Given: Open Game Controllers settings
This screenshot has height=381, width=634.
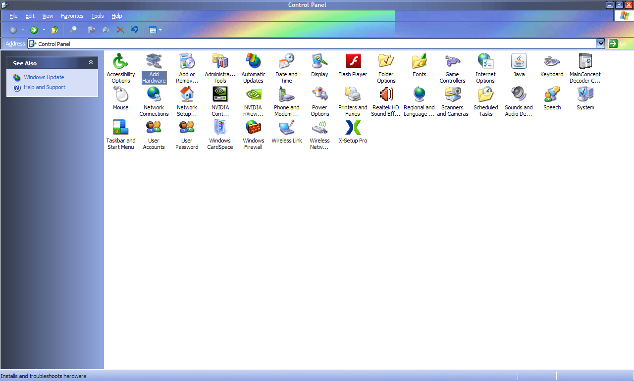Looking at the screenshot, I should (x=452, y=68).
